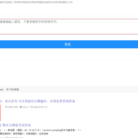This screenshot has height=138, width=138.
Task: Open the app menu item in gray bar
Action: pos(2,90)
